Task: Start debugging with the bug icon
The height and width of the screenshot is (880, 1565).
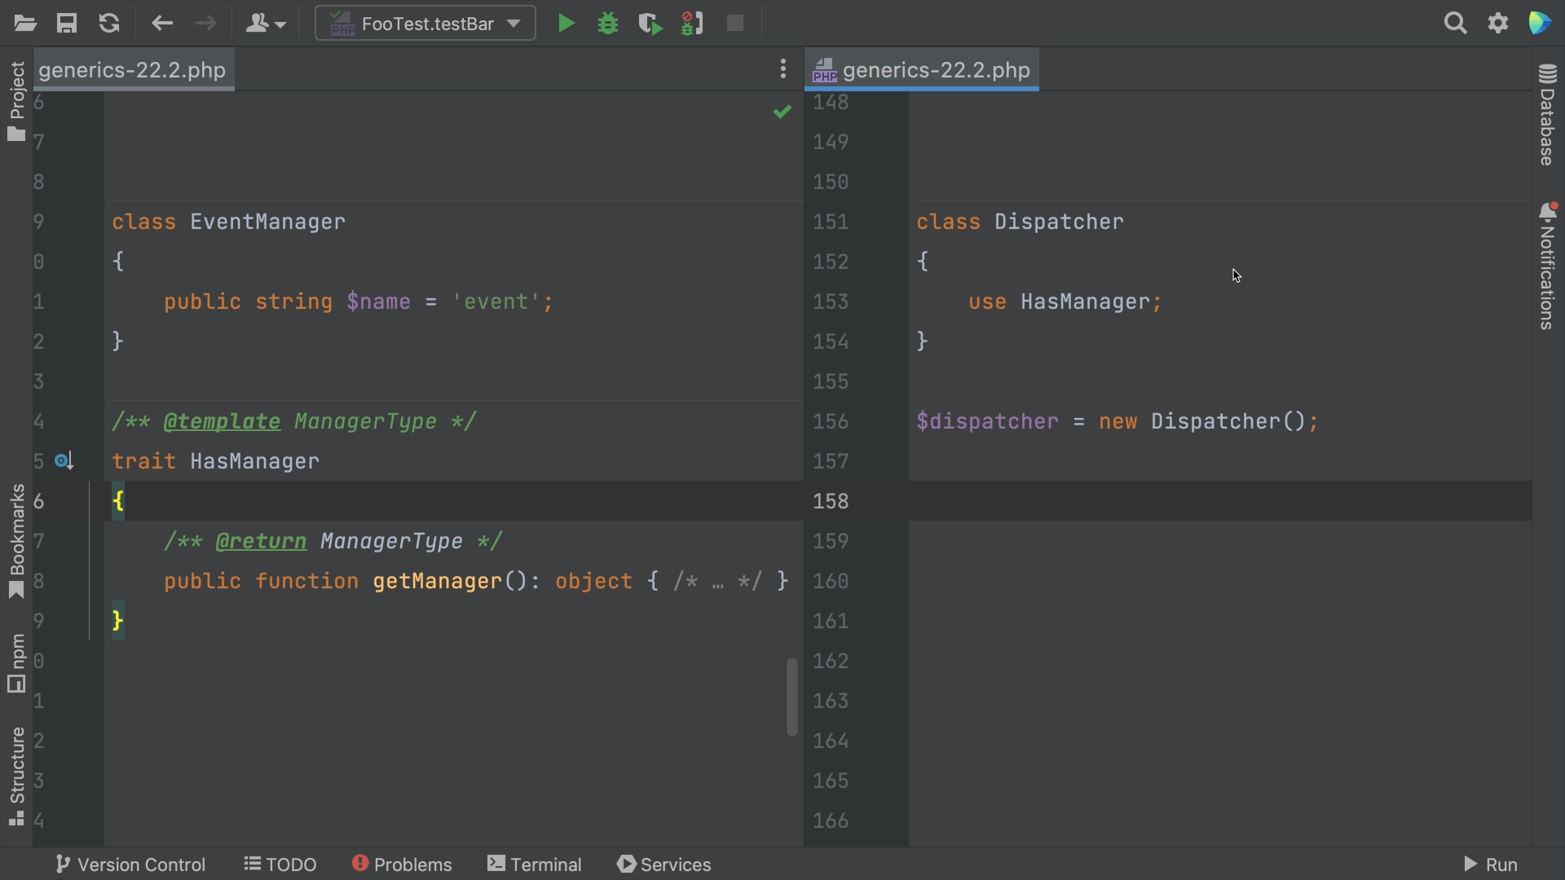Action: [608, 24]
